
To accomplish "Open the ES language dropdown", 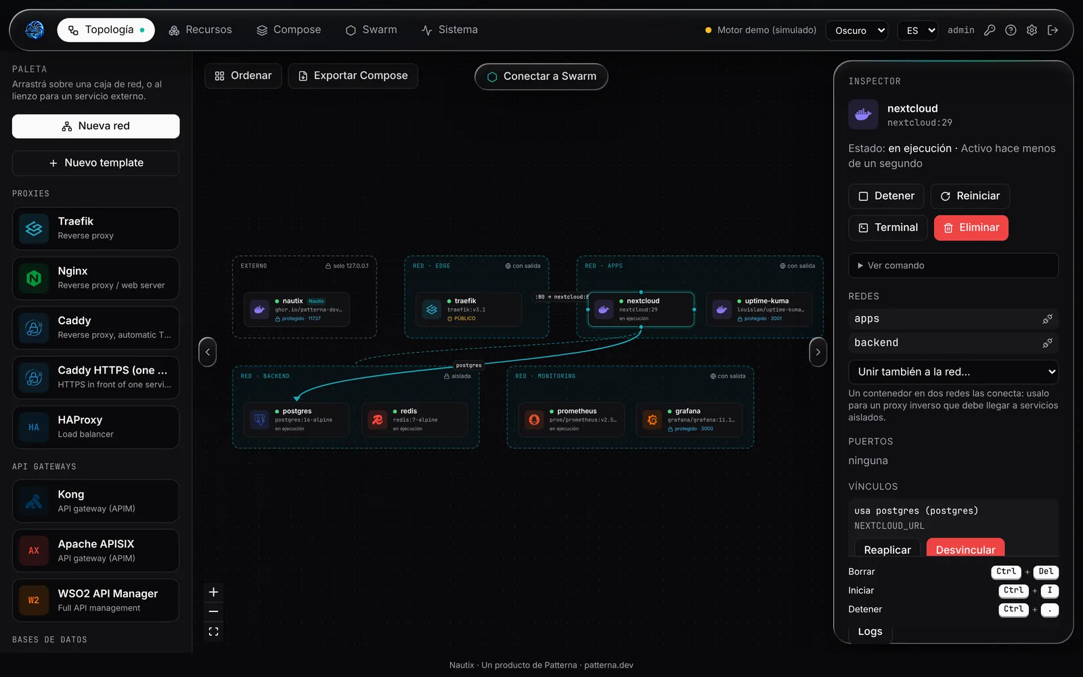I will tap(918, 30).
